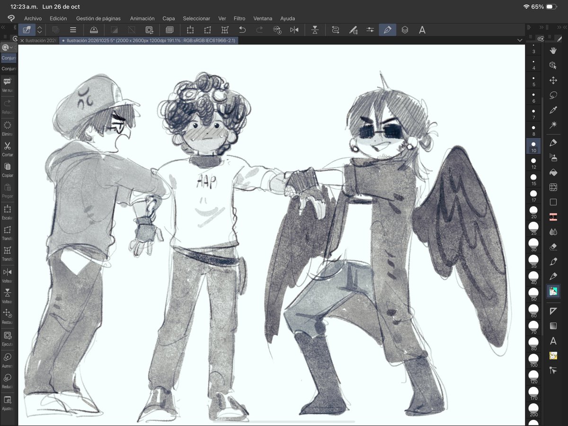The image size is (568, 426).
Task: Select the Frame border grid tool
Action: (x=553, y=187)
